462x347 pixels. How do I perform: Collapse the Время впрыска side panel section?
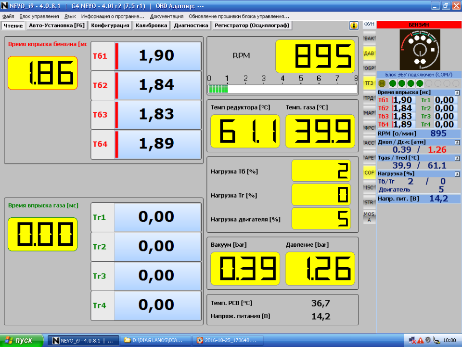tap(457, 92)
